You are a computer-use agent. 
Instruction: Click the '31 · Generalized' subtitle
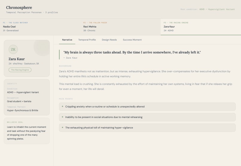pyautogui.click(x=11, y=31)
